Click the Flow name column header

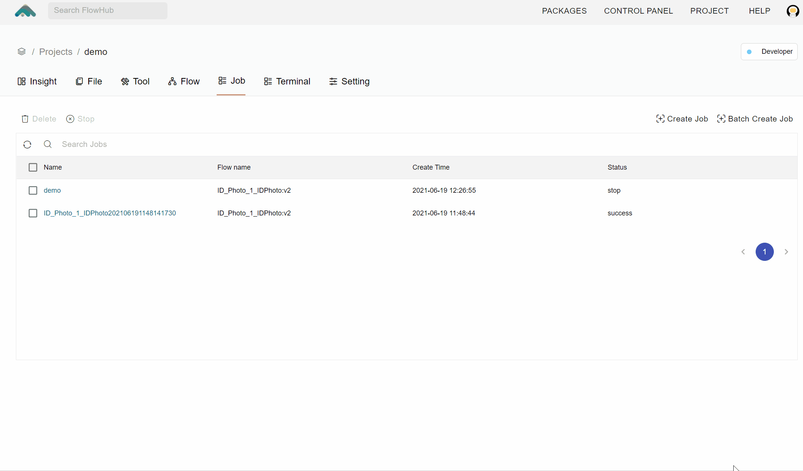coord(234,167)
